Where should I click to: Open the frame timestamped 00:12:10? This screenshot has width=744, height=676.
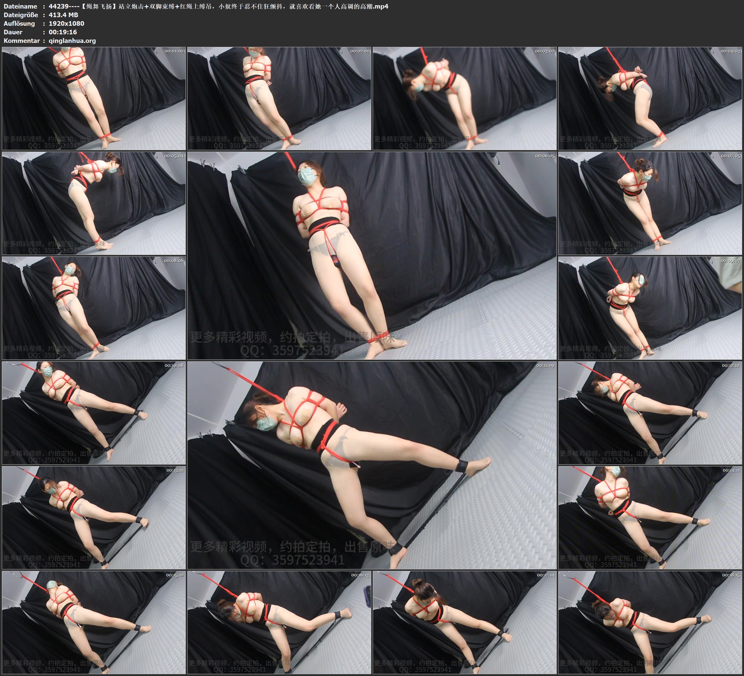[650, 413]
